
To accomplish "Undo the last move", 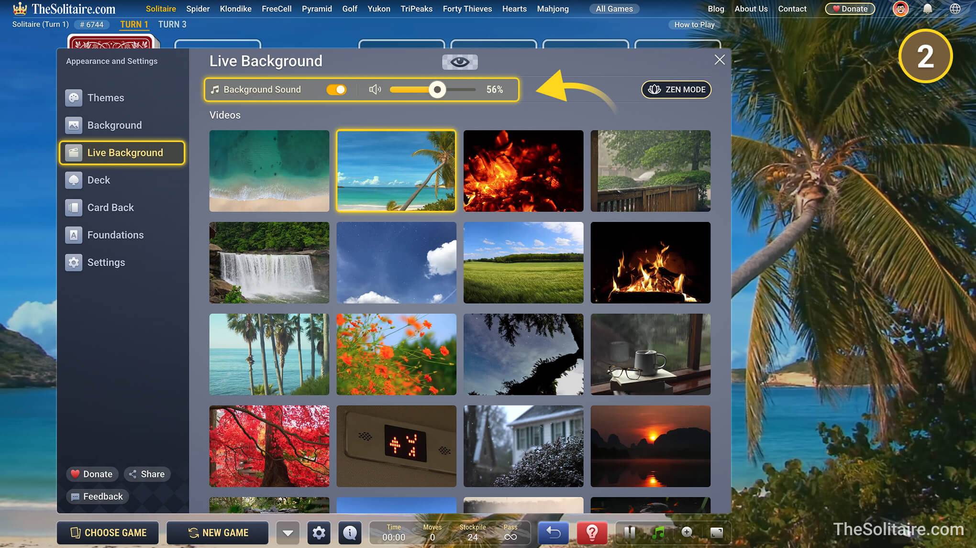I will click(554, 533).
